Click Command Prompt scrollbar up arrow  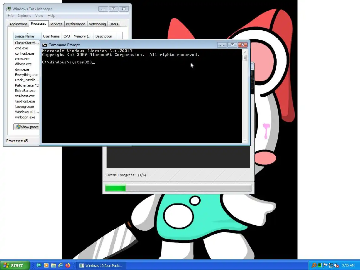[245, 52]
